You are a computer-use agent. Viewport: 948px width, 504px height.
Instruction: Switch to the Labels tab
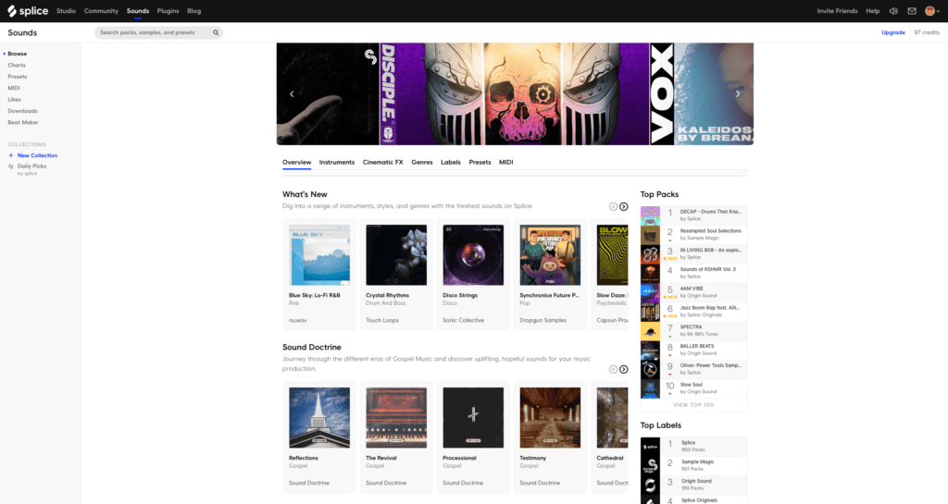451,163
